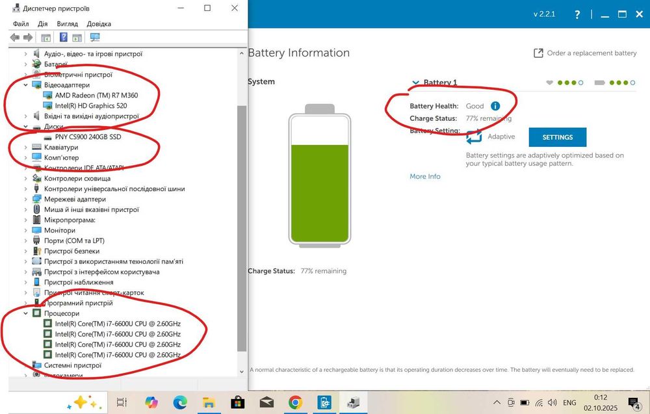This screenshot has width=650, height=414.
Task: Click the action pane toolbar icon
Action: point(77,38)
